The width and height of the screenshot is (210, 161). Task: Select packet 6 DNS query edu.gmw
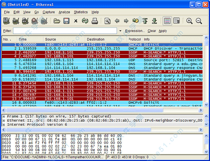pos(102,64)
